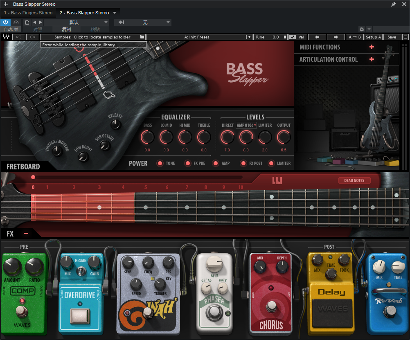Click the fret position slider handle
The image size is (410, 340).
click(x=33, y=177)
